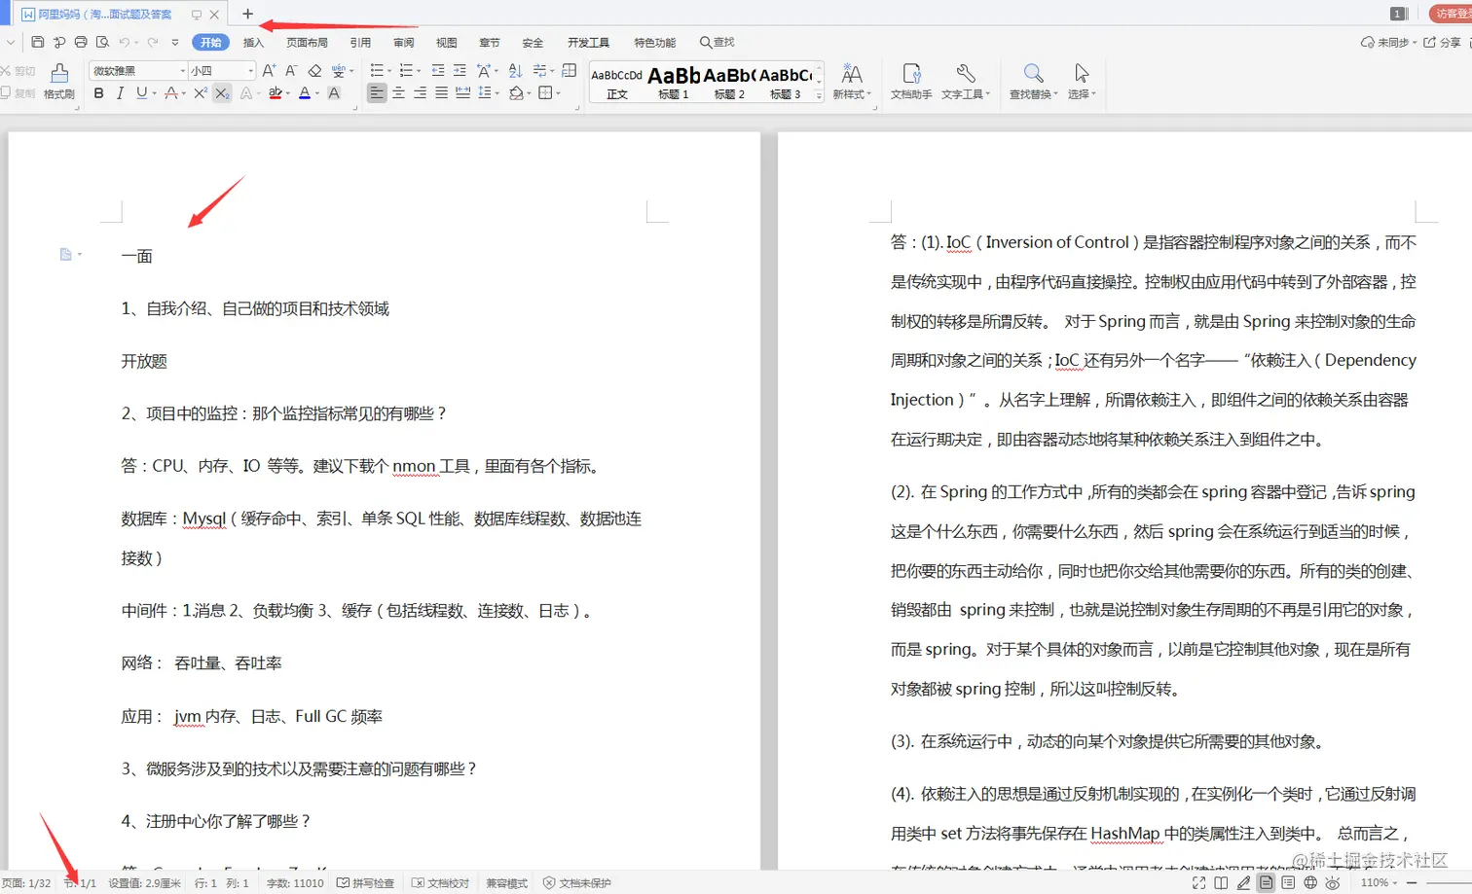1472x894 pixels.
Task: Click the 字数: 11010 word count
Action: [295, 883]
